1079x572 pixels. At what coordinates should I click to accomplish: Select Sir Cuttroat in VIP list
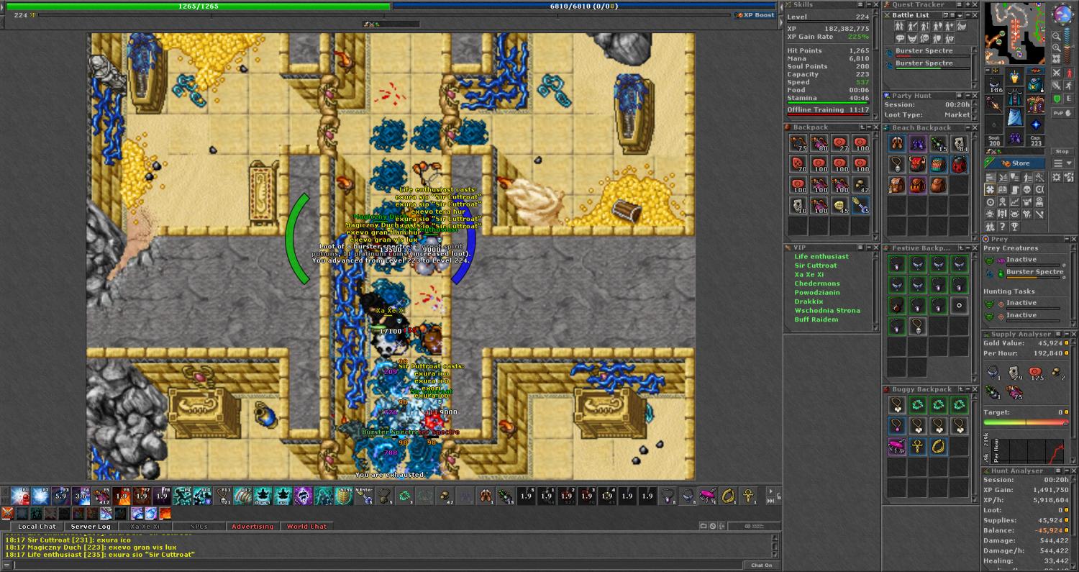[x=816, y=265]
